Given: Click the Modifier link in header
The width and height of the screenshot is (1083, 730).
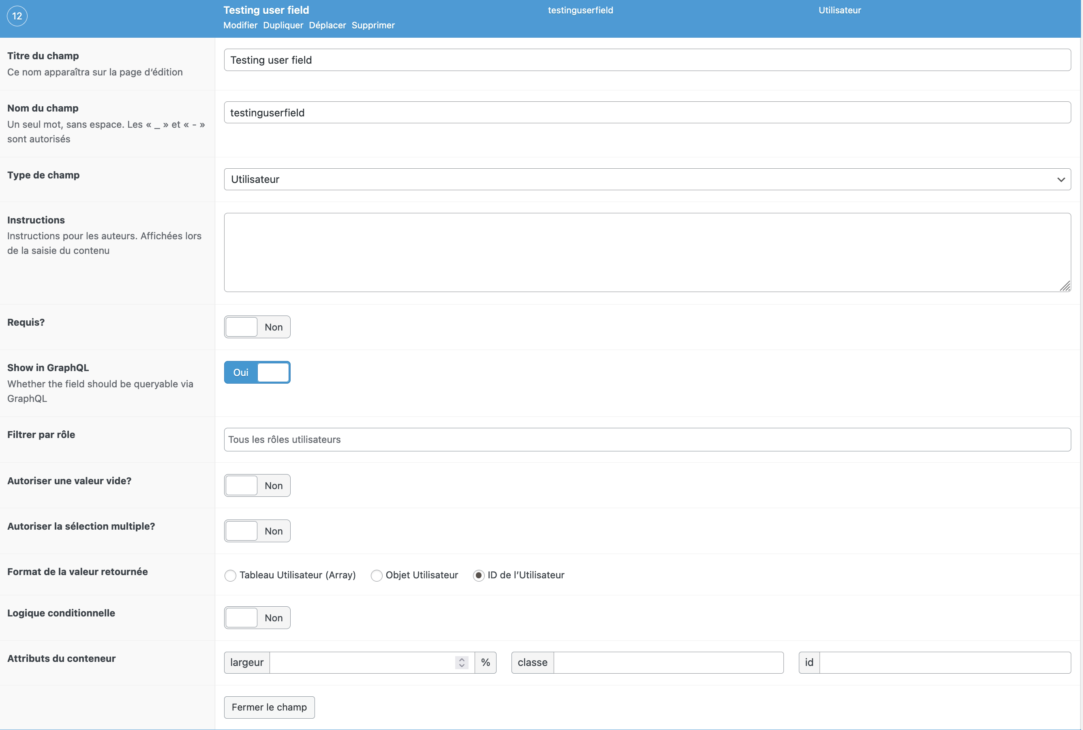Looking at the screenshot, I should [240, 25].
